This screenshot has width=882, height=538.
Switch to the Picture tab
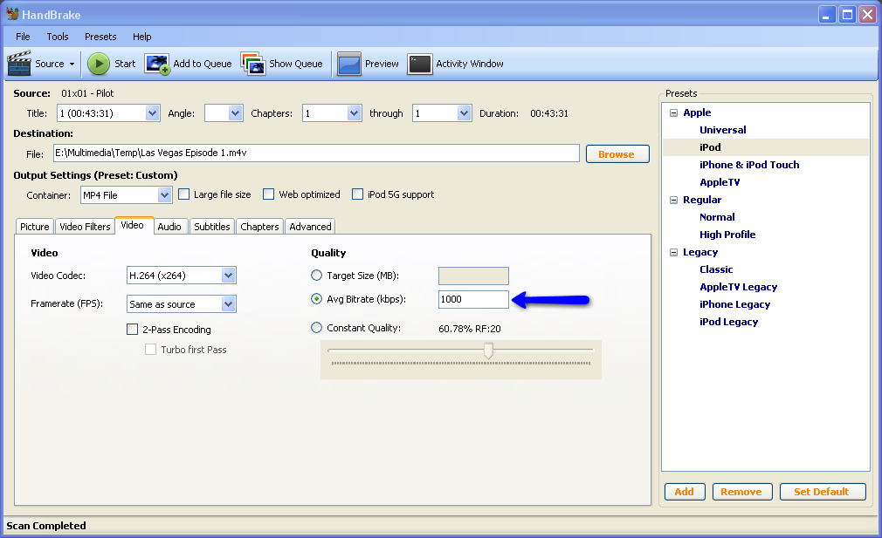pos(34,227)
